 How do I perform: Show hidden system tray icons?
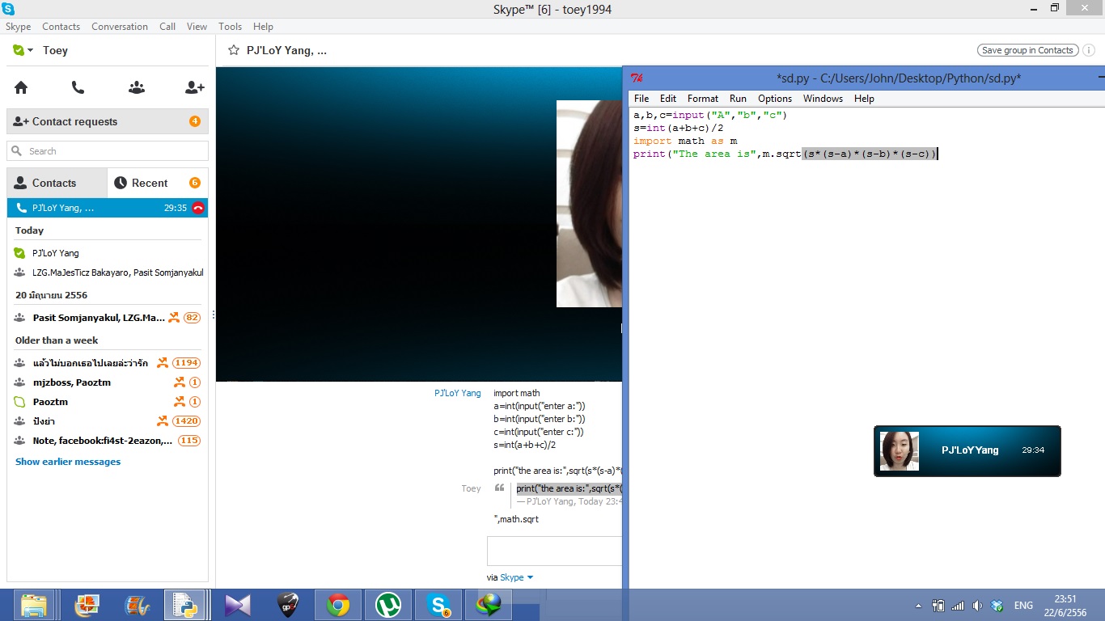tap(918, 606)
